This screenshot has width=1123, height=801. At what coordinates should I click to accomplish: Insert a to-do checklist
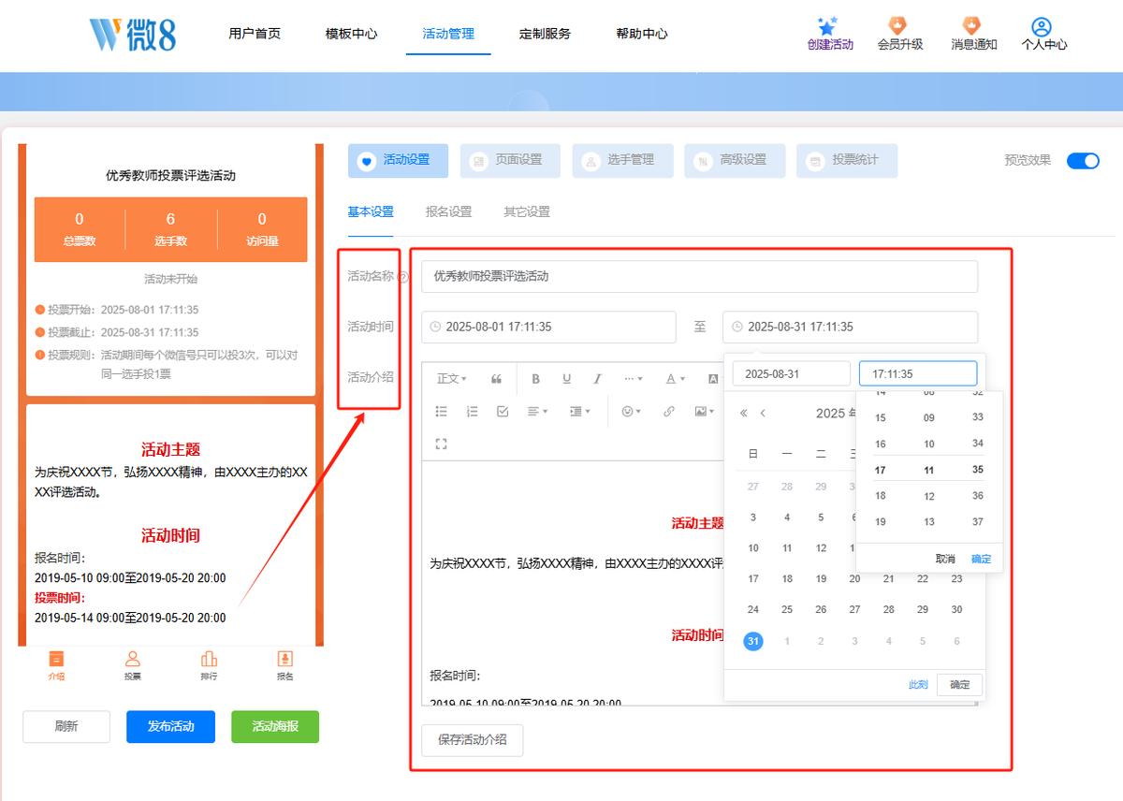(503, 411)
